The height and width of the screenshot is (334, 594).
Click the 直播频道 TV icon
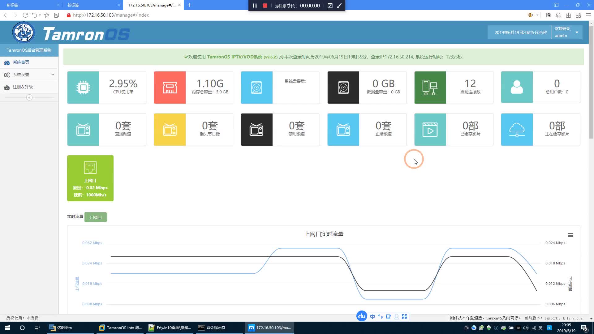pos(83,130)
